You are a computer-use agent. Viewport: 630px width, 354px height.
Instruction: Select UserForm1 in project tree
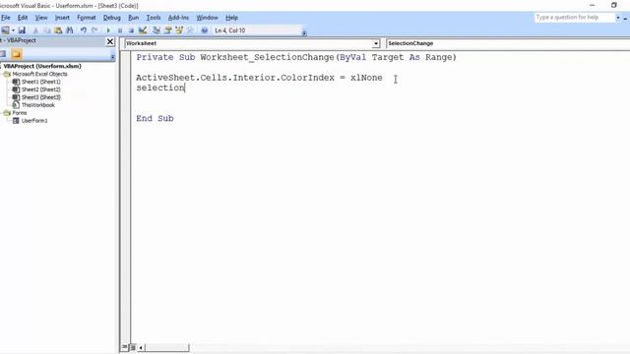point(34,120)
